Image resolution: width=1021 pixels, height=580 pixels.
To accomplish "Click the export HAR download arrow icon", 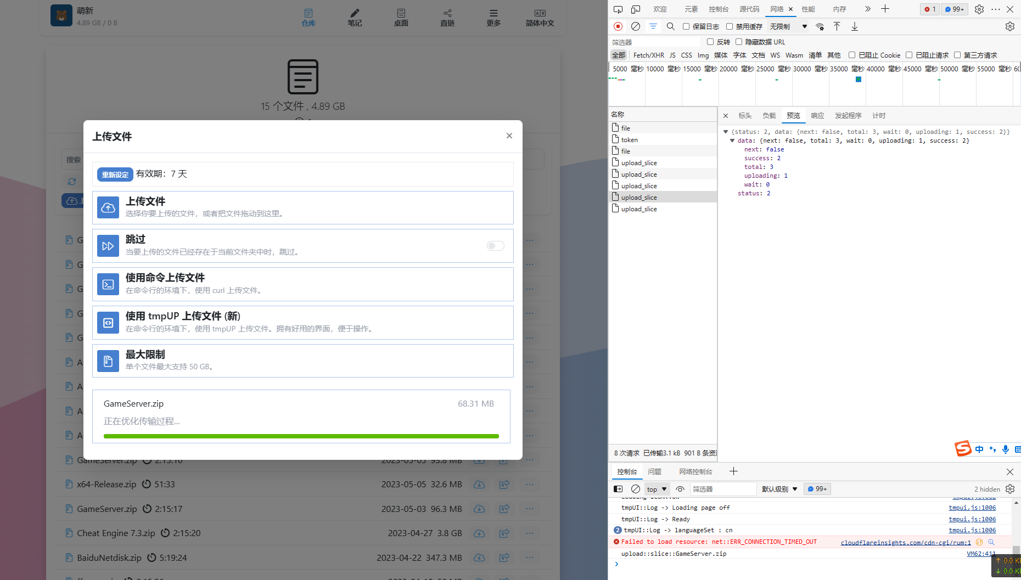I will (855, 26).
